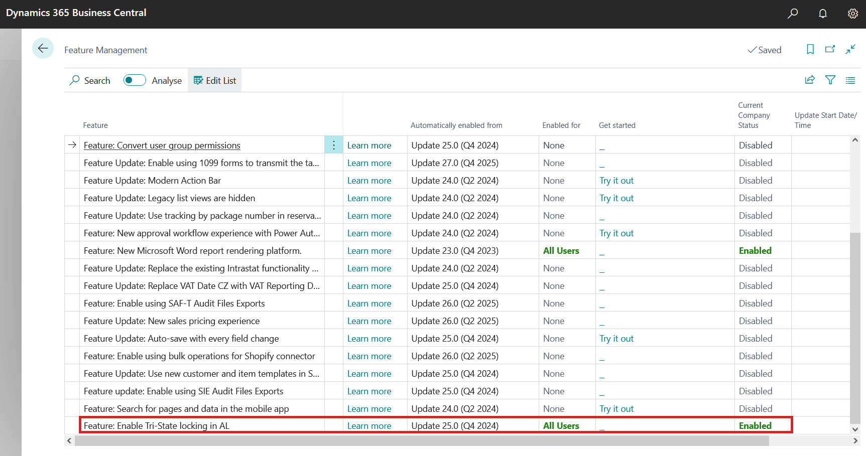Select All Users for Word report rendering
Image resolution: width=866 pixels, height=456 pixels.
pyautogui.click(x=561, y=251)
